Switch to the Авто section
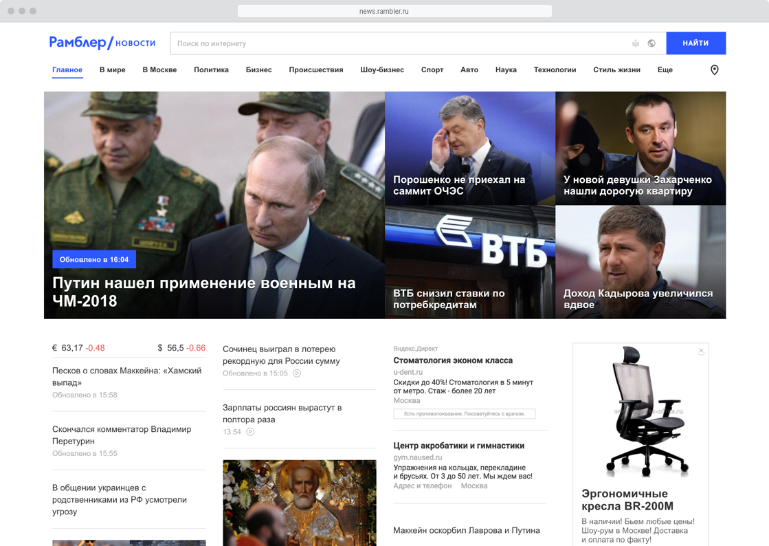 (469, 69)
